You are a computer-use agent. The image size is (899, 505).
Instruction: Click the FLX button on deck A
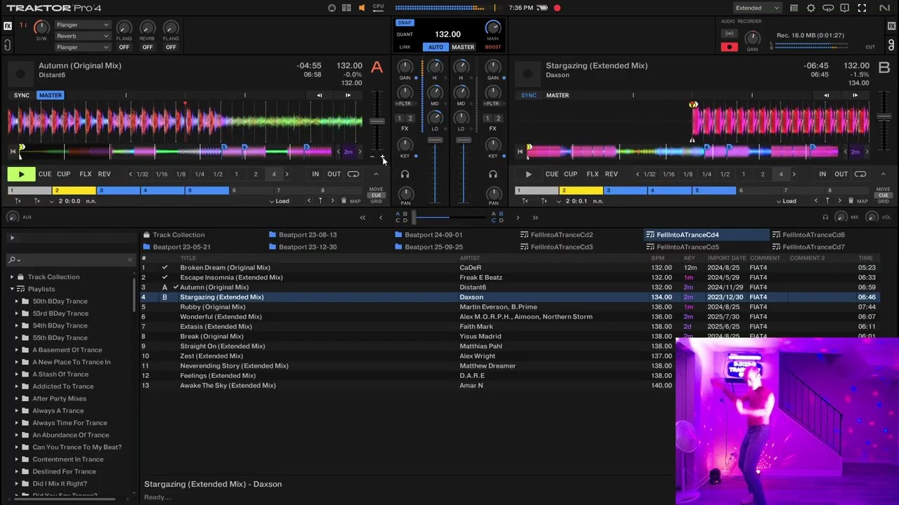tap(86, 174)
